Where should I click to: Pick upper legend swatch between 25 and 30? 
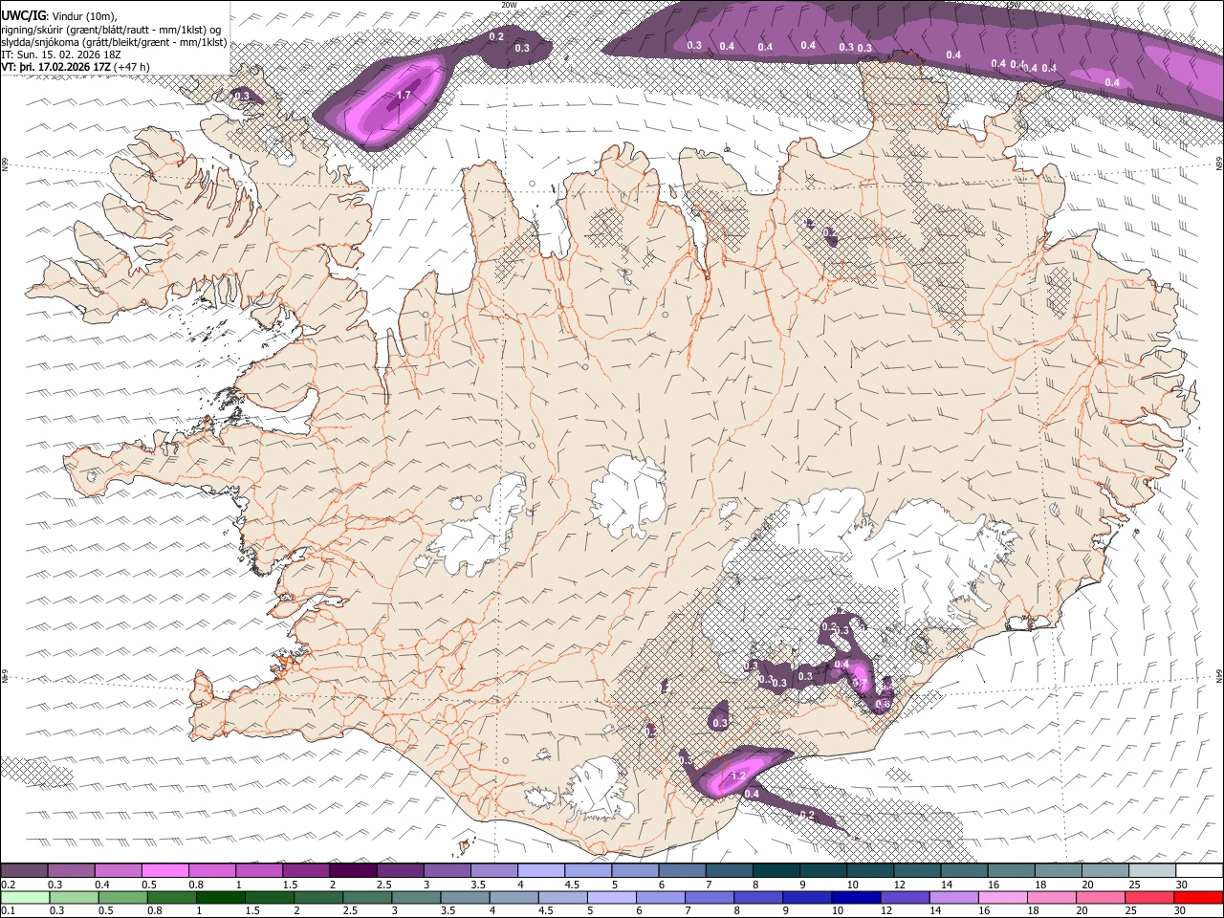pyautogui.click(x=1151, y=870)
